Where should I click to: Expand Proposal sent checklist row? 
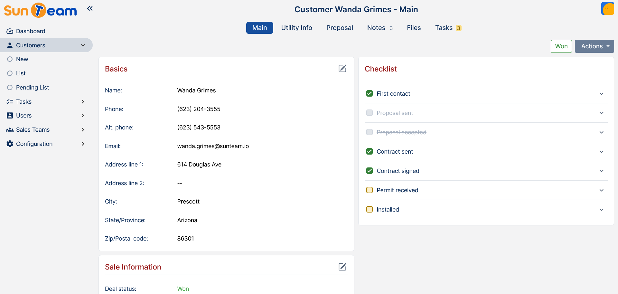pos(601,113)
